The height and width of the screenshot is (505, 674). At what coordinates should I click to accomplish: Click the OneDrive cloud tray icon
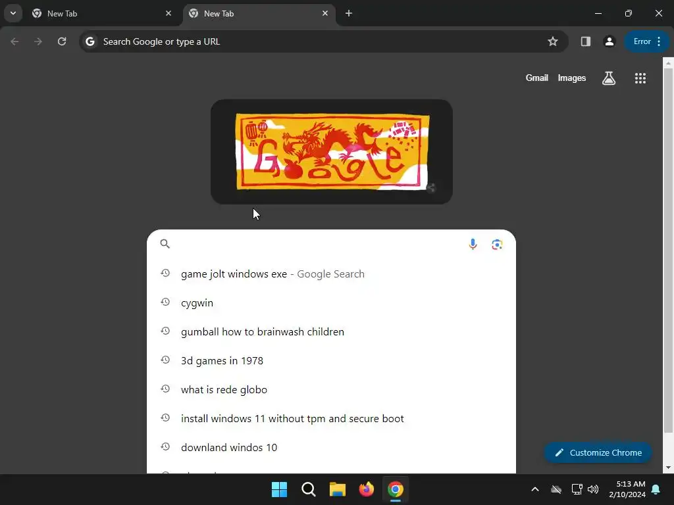(x=556, y=489)
